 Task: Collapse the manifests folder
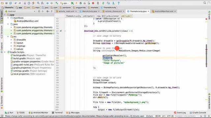coord(8,18)
